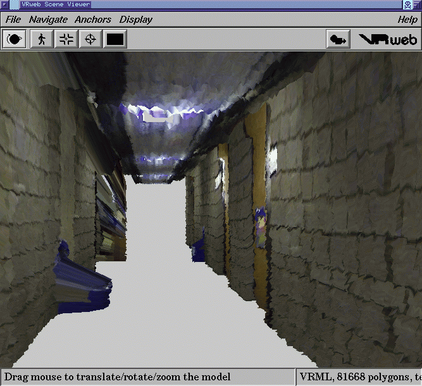
Task: Select the flip object navigation mode icon
Action: (x=15, y=39)
